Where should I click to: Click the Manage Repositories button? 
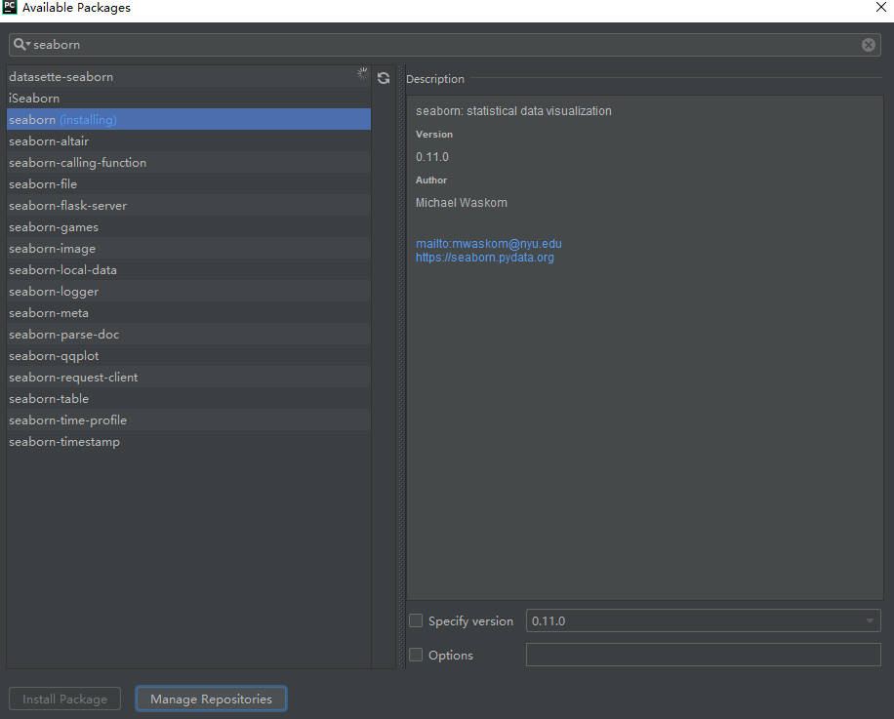[211, 699]
